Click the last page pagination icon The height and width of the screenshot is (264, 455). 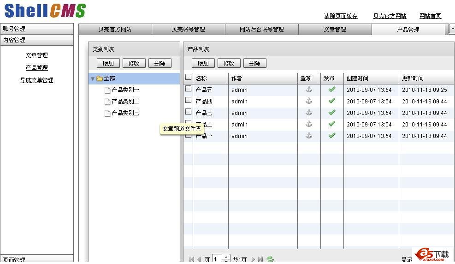coord(260,259)
